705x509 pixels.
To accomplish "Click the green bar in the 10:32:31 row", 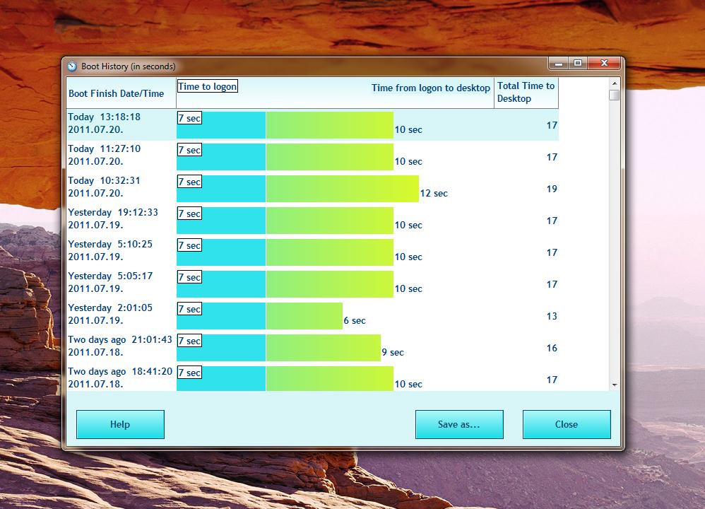I will coord(343,189).
